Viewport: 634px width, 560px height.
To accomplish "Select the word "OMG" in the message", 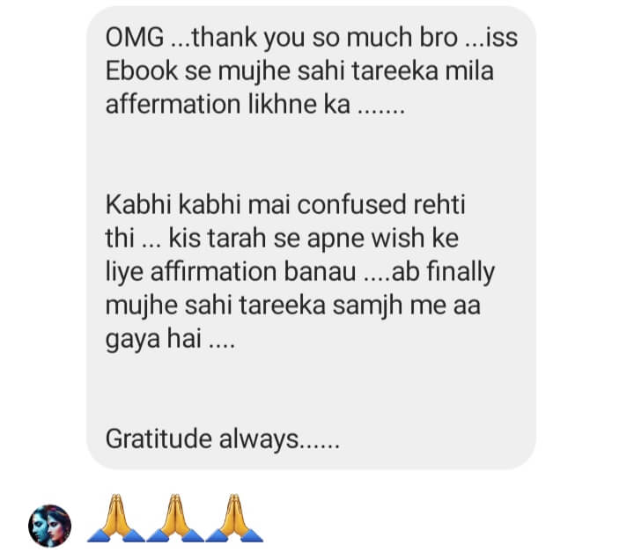I will pos(135,38).
